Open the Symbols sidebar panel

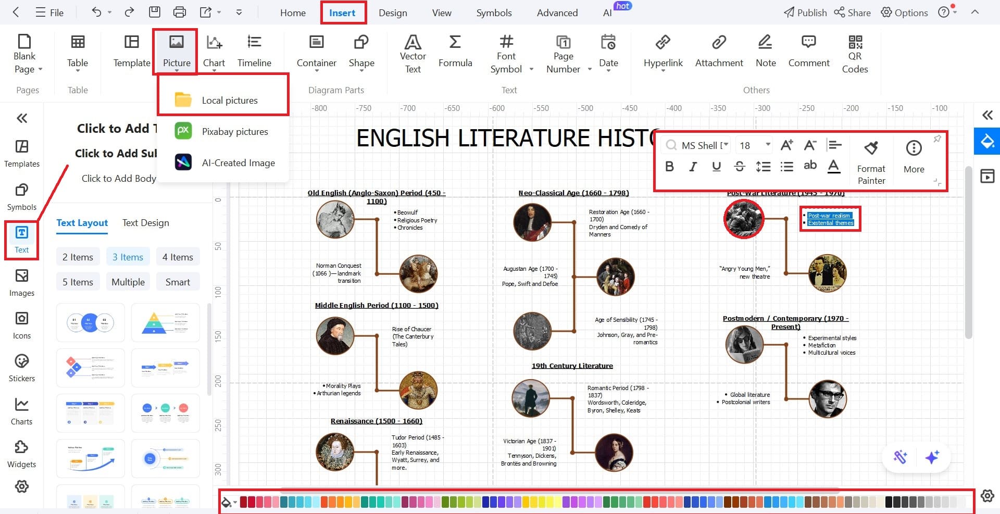point(21,197)
